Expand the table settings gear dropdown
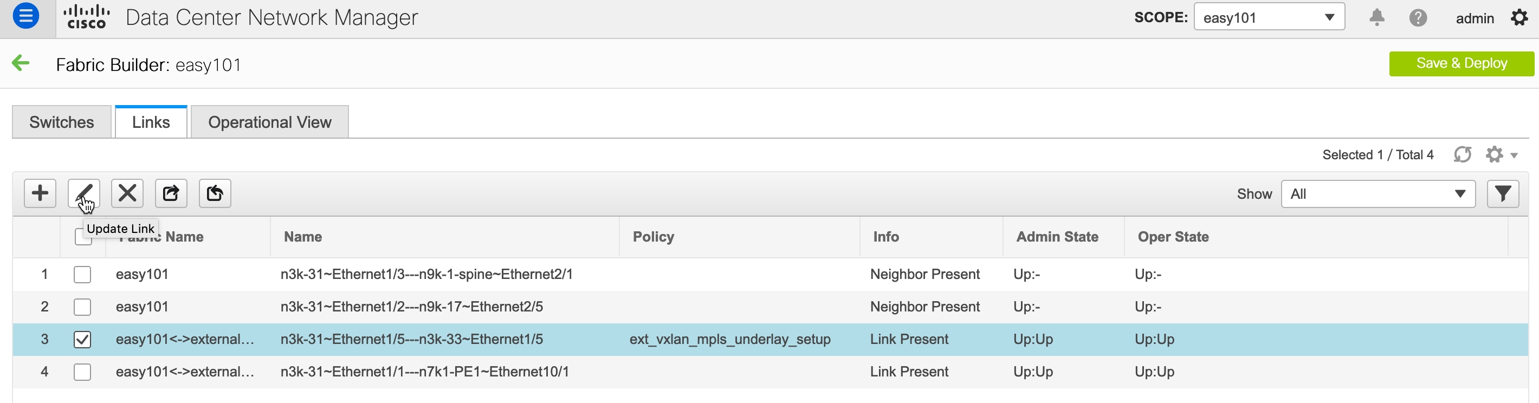Viewport: 1539px width, 403px height. click(x=1501, y=154)
